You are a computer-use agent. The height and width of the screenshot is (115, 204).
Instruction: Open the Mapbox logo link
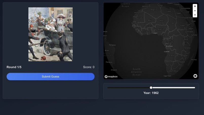111,77
